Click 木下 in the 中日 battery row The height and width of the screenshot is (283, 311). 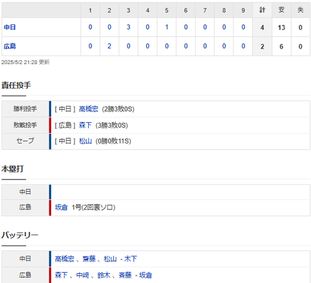(x=130, y=258)
